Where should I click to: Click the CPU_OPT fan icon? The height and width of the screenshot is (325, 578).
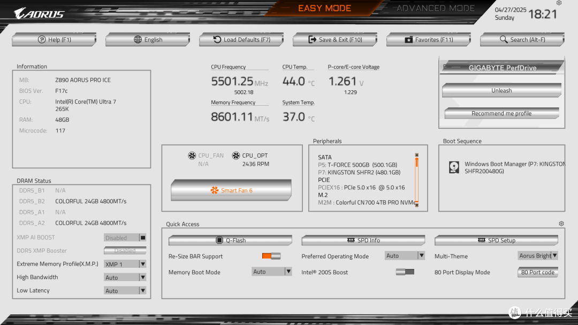point(236,156)
